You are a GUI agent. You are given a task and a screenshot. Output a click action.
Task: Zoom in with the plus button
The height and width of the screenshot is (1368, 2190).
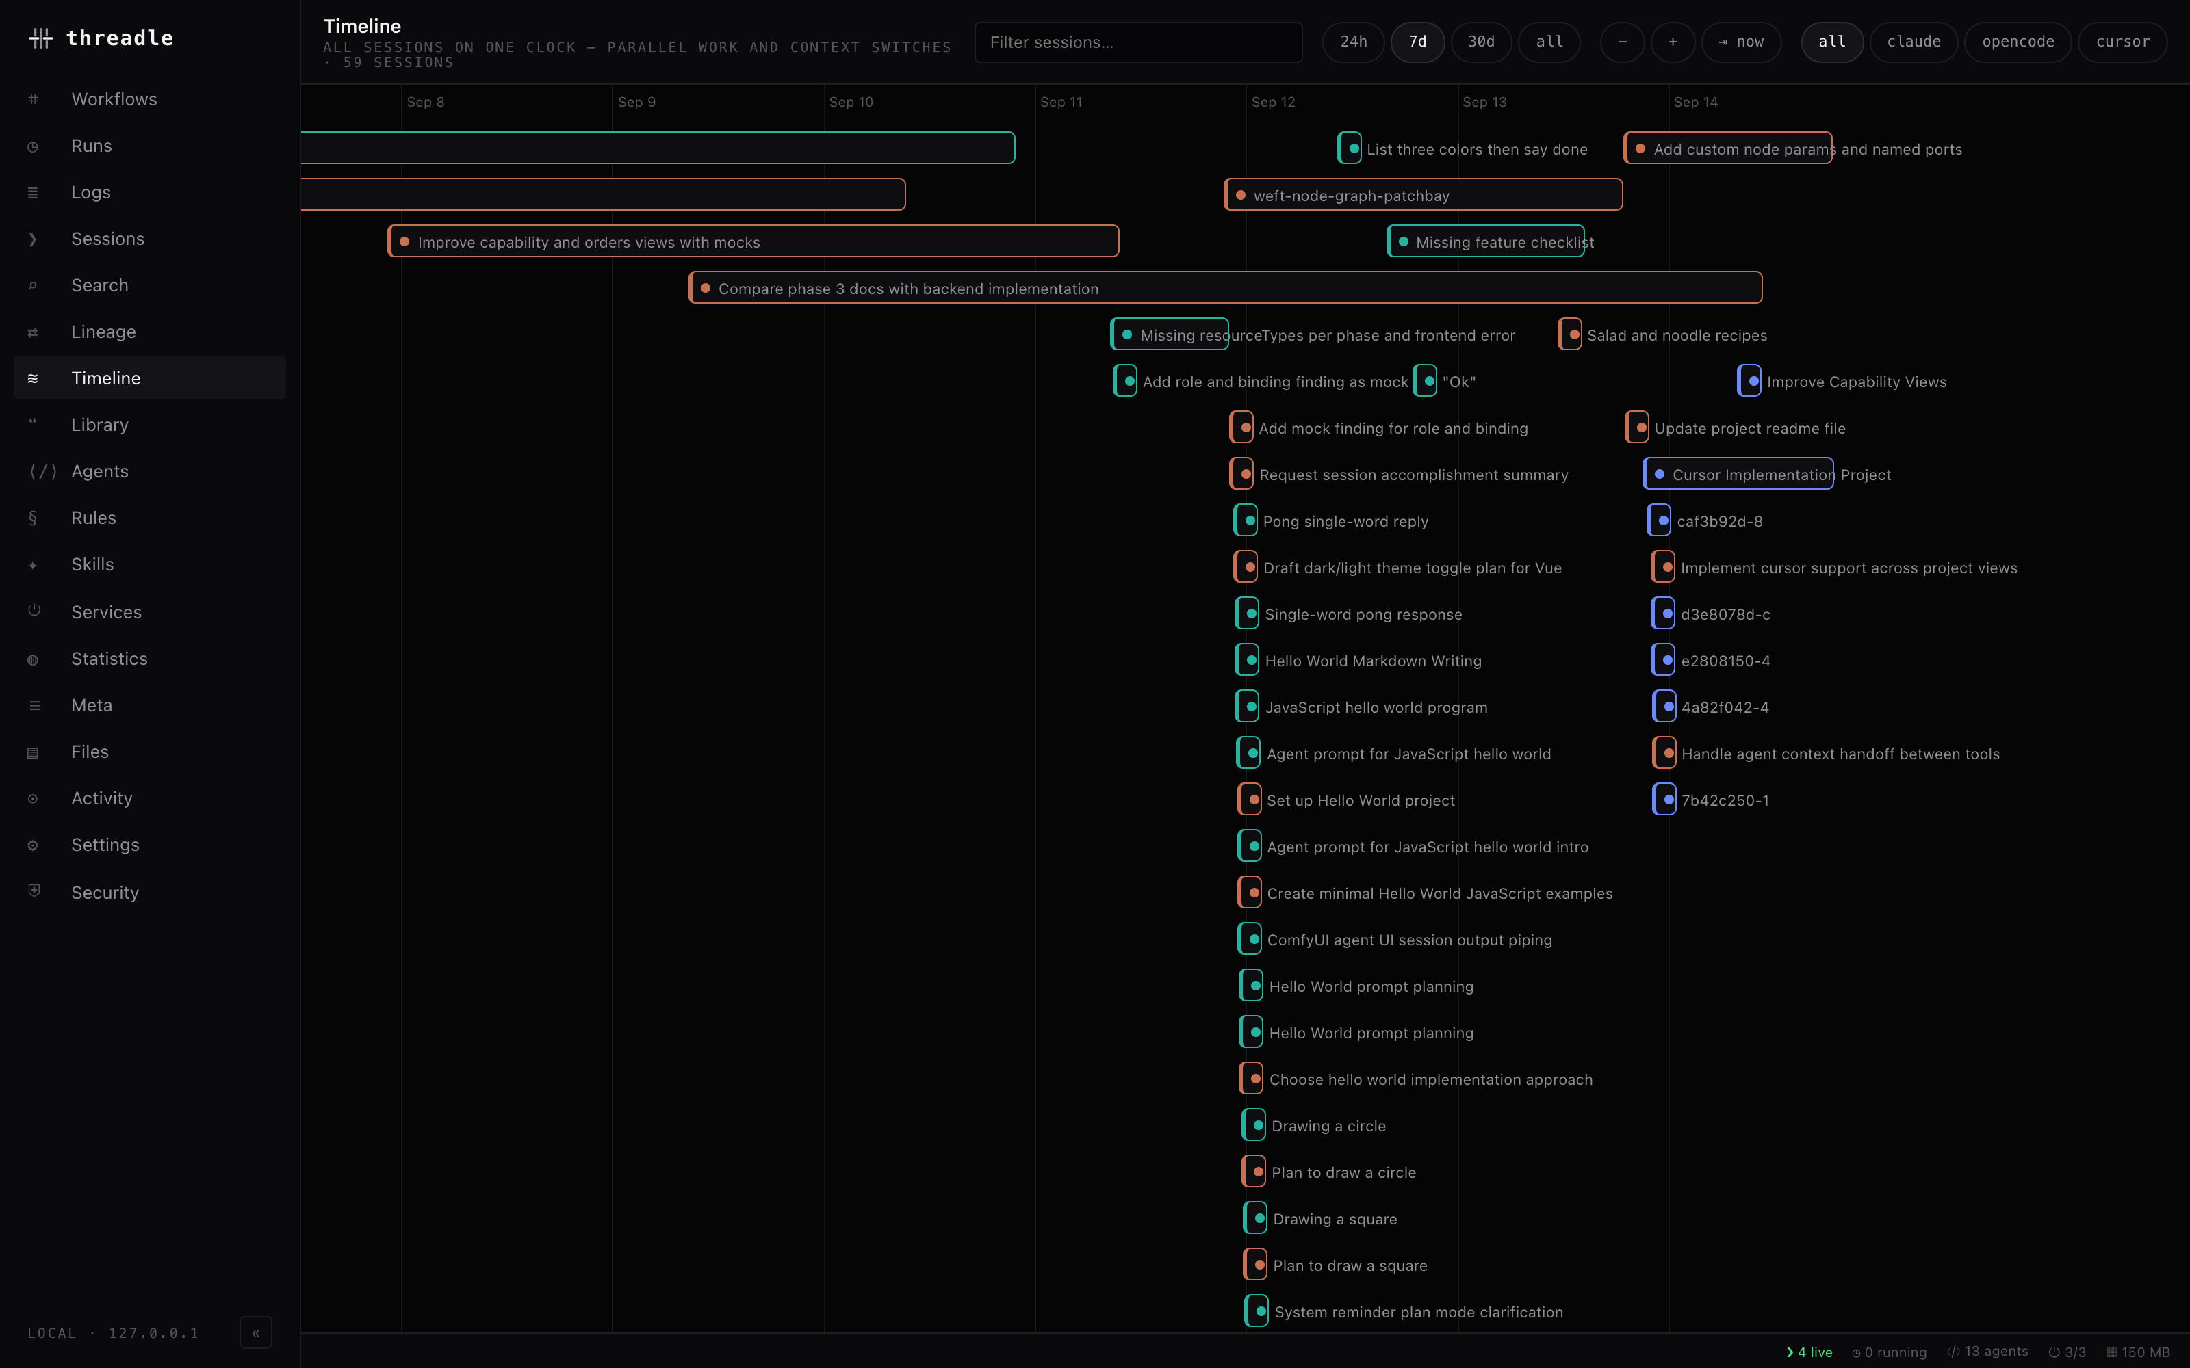(1673, 42)
